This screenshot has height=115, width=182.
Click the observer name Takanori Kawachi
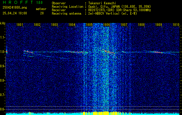[x=102, y=3]
